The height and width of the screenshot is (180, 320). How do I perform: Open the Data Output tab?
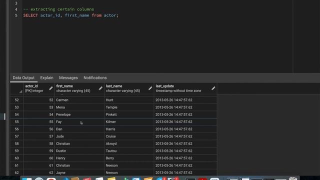click(x=23, y=78)
